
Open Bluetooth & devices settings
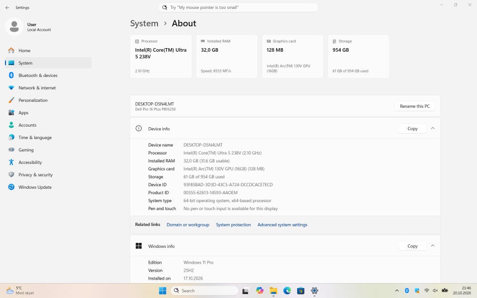tap(48, 75)
